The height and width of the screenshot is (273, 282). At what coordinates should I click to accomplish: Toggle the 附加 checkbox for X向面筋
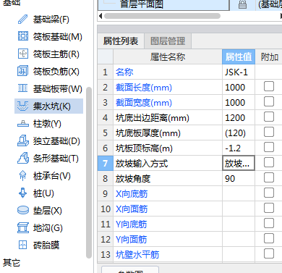(269, 208)
